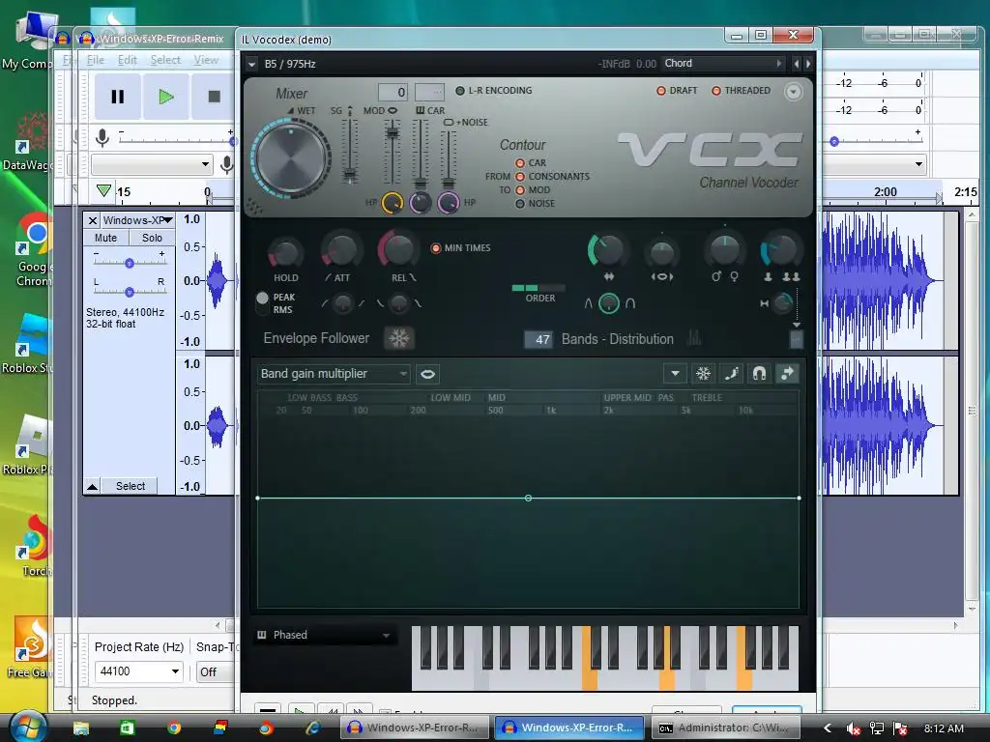This screenshot has width=990, height=742.
Task: Click the HOLD knob
Action: click(x=285, y=252)
